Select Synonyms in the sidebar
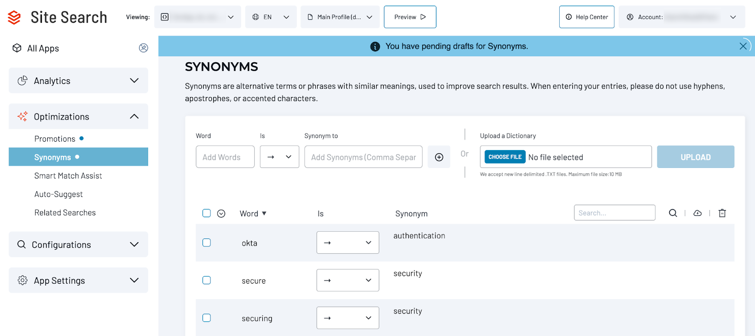This screenshot has width=755, height=336. [x=78, y=157]
